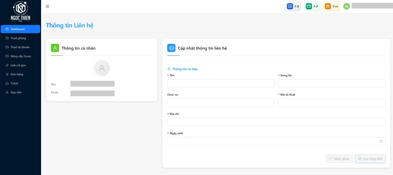Open Dashboard in the sidebar
Viewport: 393px width, 175px height.
pyautogui.click(x=21, y=29)
